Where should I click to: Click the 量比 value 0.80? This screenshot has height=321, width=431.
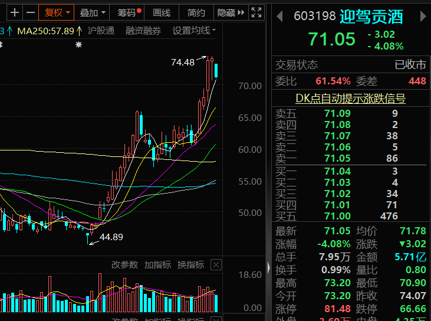coord(416,270)
